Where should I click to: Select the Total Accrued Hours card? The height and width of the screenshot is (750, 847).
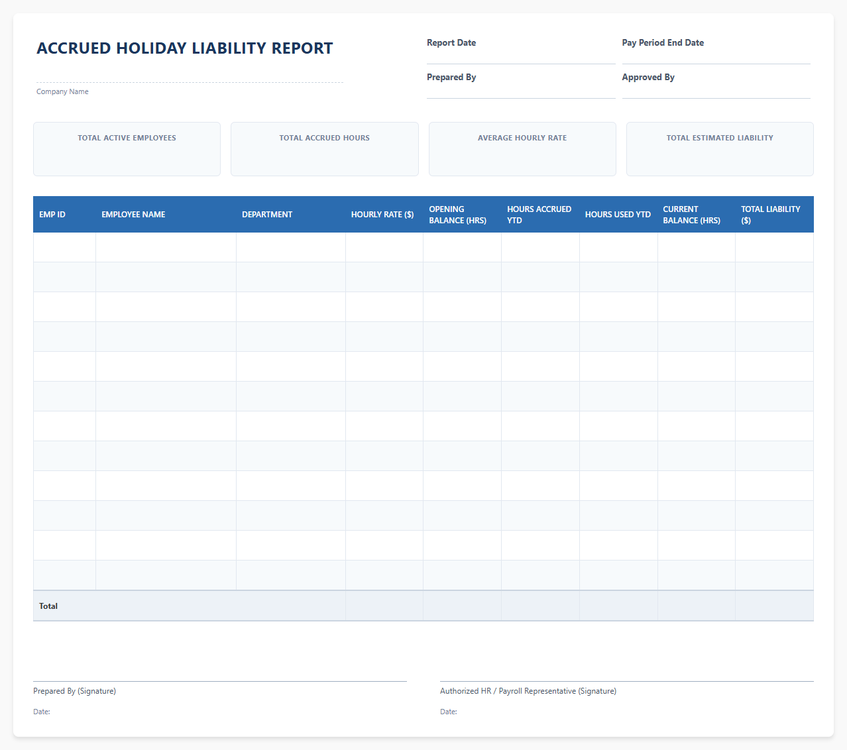[x=325, y=149]
